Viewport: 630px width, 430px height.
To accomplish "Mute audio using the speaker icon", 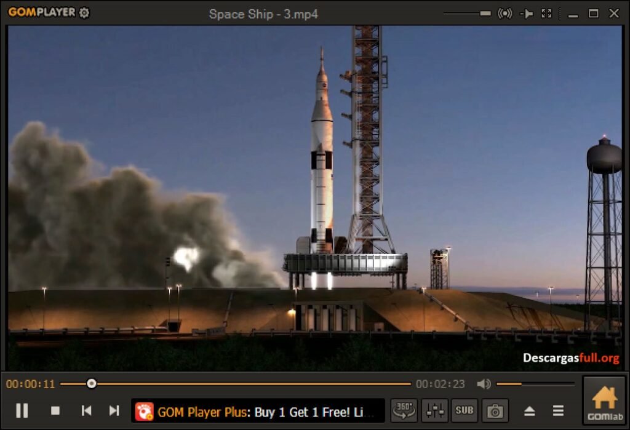I will pyautogui.click(x=484, y=384).
